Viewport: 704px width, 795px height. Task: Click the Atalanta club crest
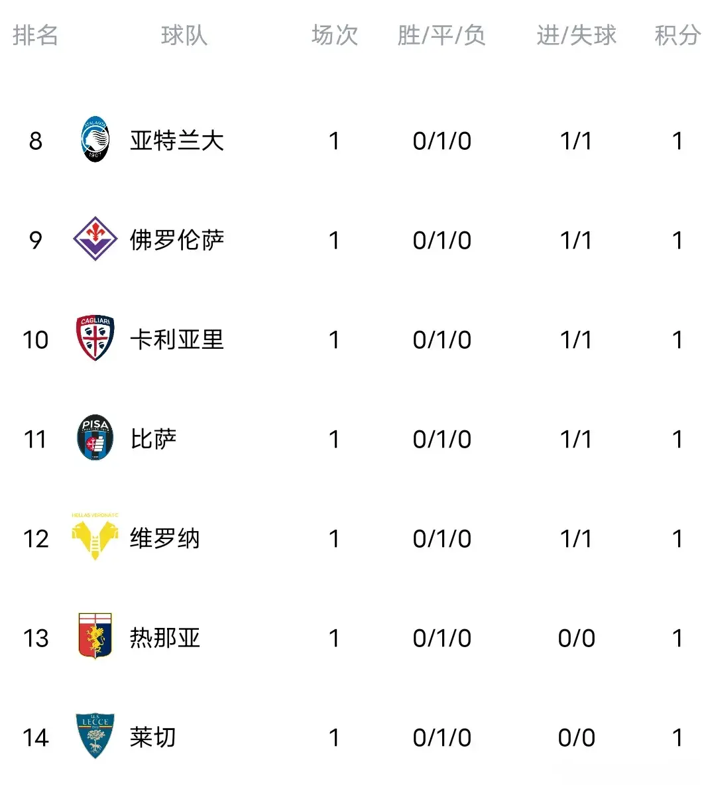95,139
